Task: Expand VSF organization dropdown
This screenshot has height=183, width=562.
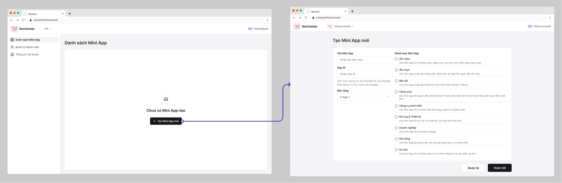Action: click(x=48, y=29)
